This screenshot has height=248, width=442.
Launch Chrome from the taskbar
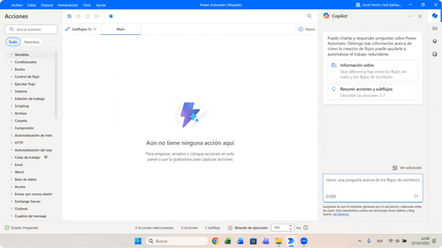[x=215, y=241]
